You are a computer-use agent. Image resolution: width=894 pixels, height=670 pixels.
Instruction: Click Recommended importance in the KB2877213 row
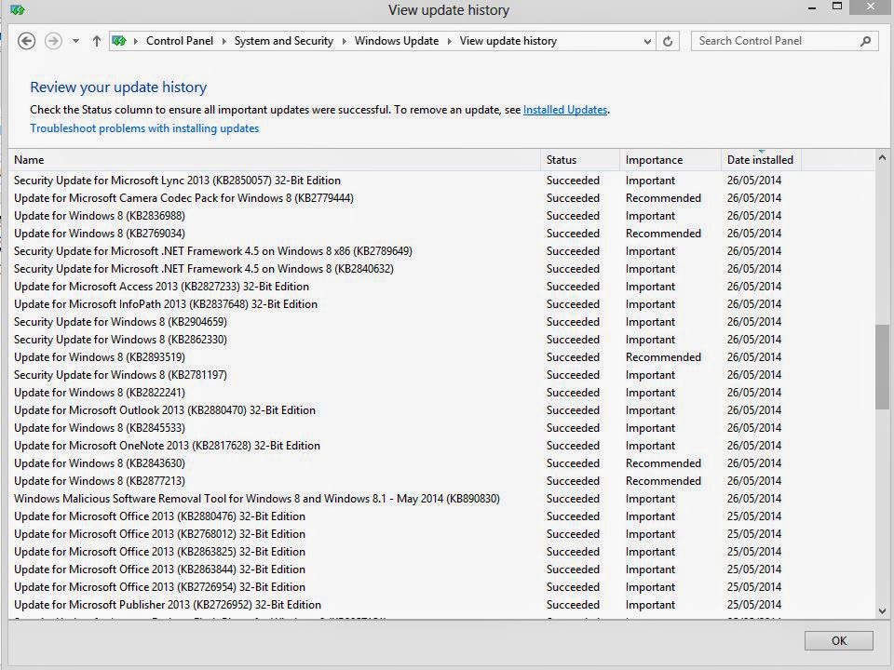click(x=663, y=481)
